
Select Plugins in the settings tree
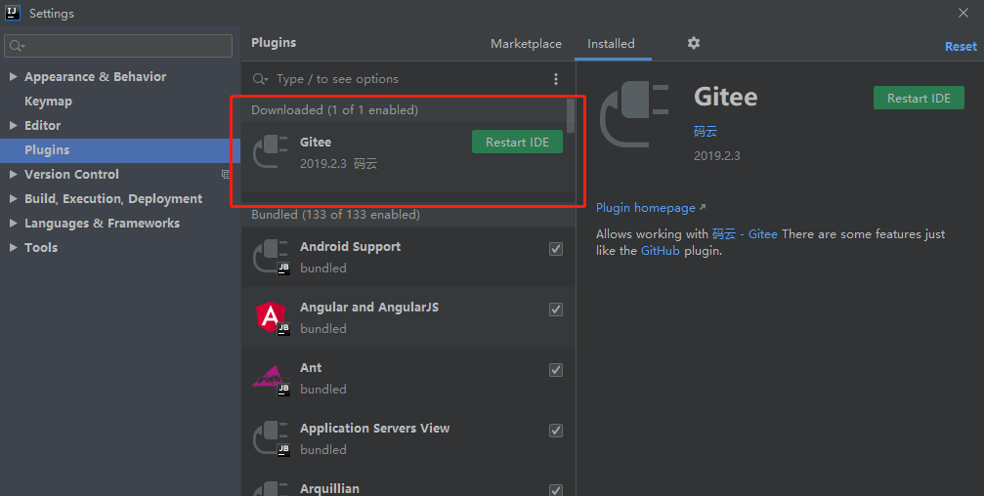point(120,149)
